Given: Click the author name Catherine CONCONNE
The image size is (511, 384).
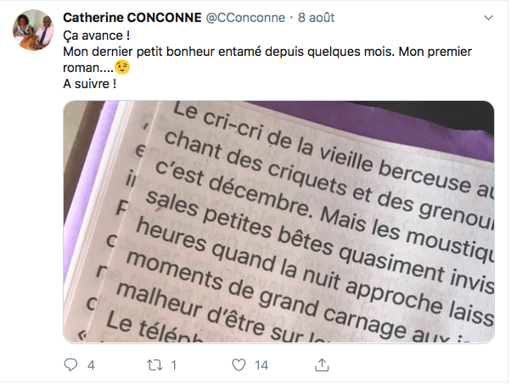Looking at the screenshot, I should point(132,18).
